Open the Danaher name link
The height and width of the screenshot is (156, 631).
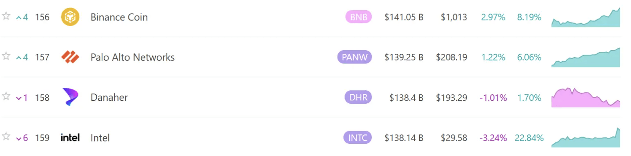click(x=109, y=98)
